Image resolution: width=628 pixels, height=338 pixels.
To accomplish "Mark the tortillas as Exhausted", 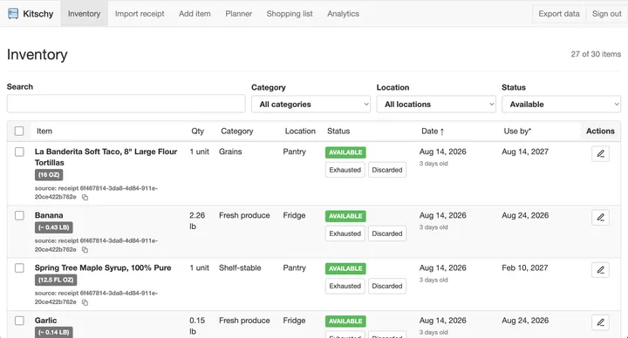I will point(345,170).
